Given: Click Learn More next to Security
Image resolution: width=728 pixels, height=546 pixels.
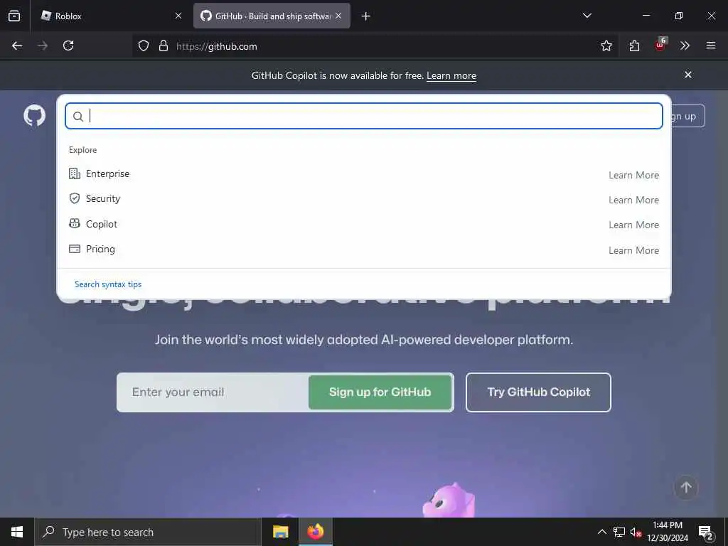Looking at the screenshot, I should click(633, 200).
